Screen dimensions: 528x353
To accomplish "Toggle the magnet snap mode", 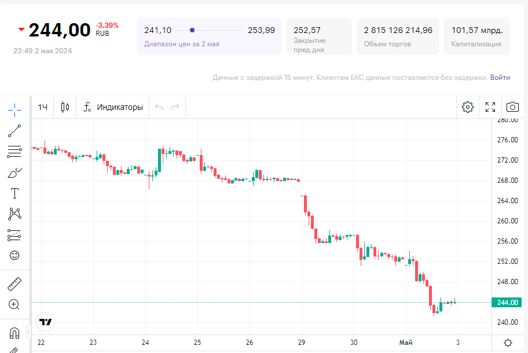I will [x=14, y=333].
